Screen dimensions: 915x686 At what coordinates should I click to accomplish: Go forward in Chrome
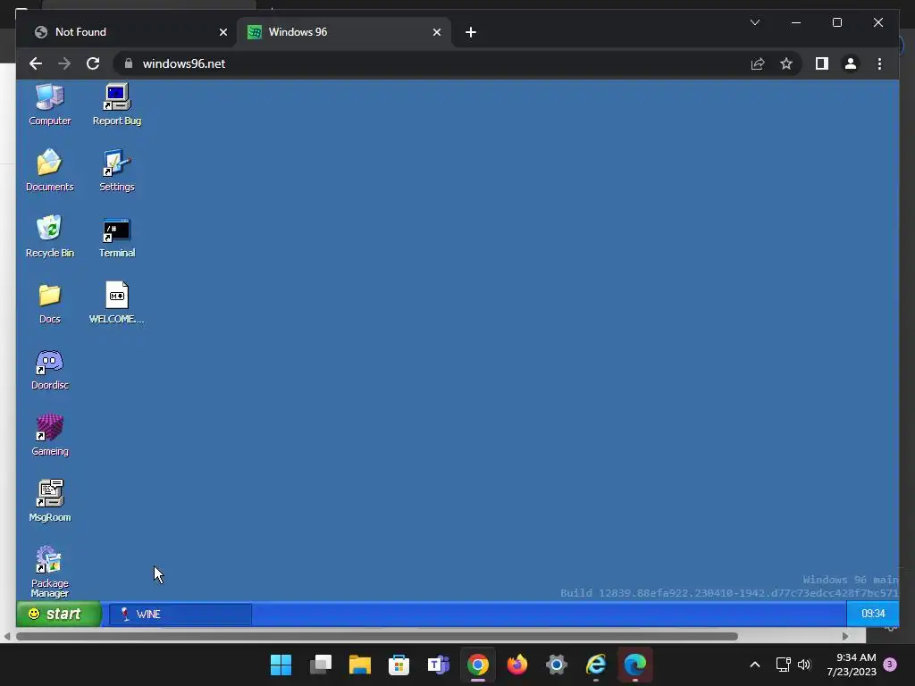pos(64,63)
